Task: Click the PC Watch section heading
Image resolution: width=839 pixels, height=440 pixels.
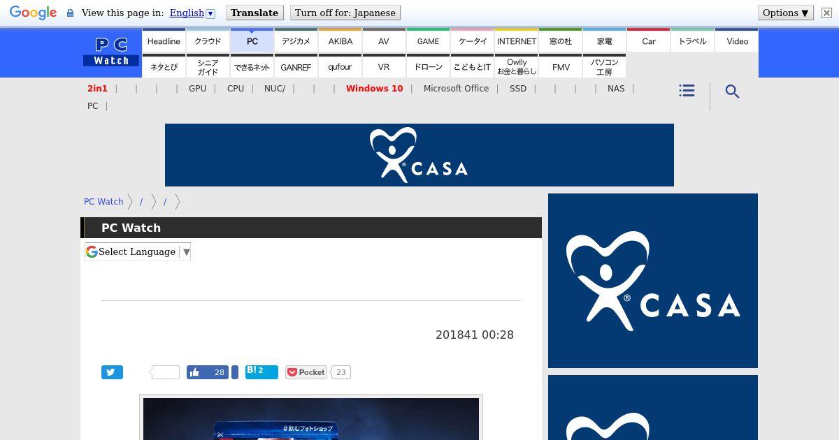Action: 131,228
